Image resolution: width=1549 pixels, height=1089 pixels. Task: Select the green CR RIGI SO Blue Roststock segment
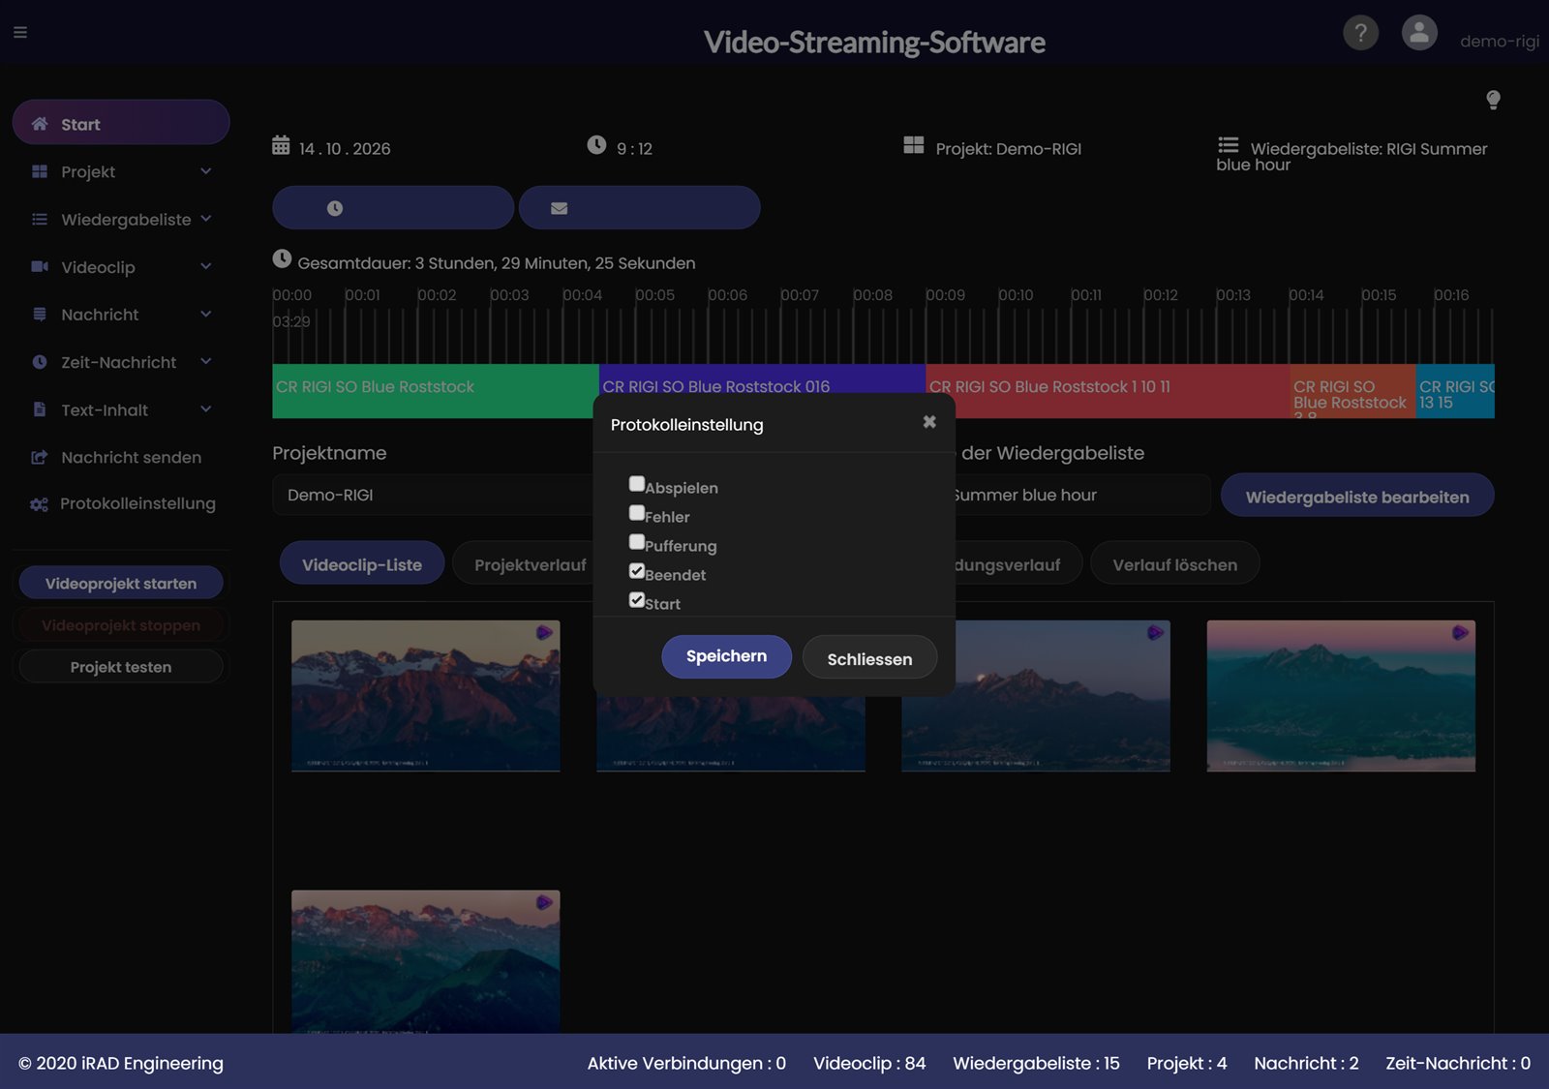(436, 390)
